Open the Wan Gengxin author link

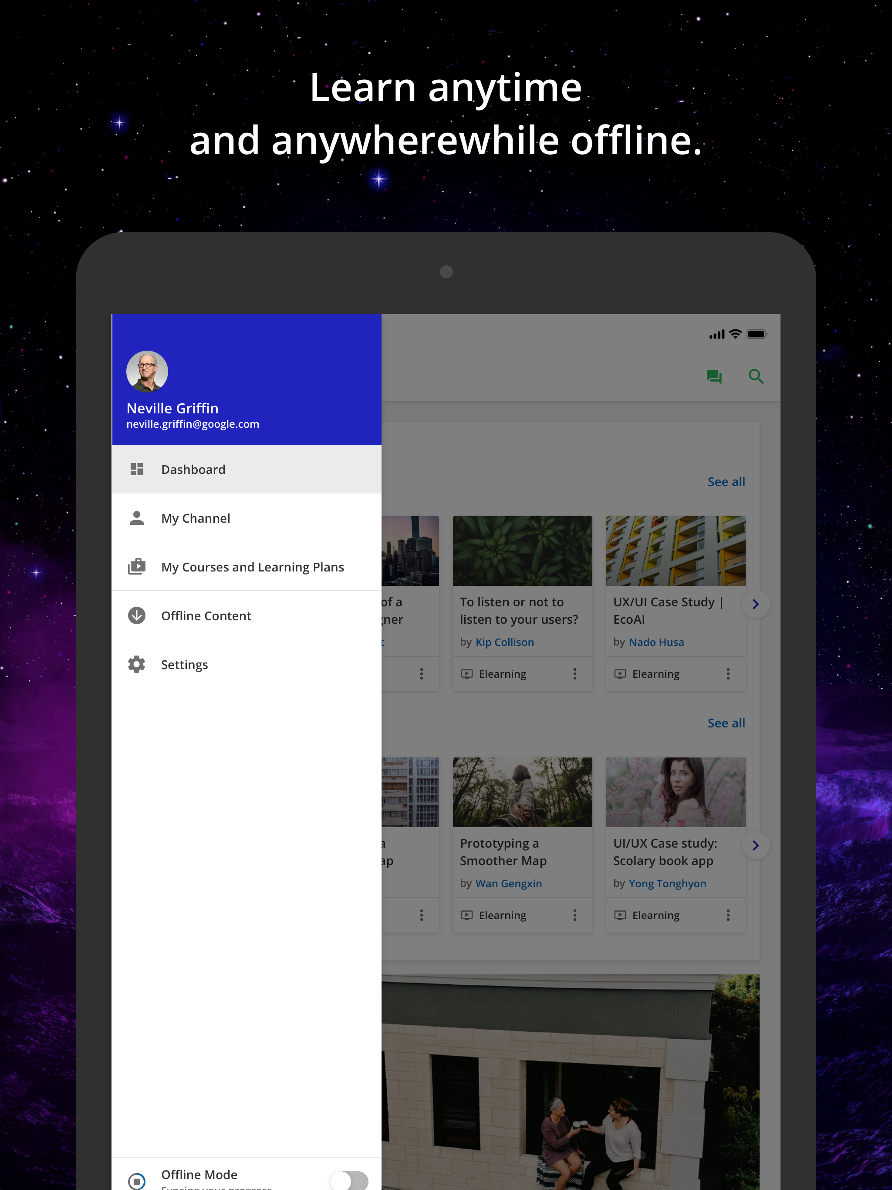[x=508, y=883]
